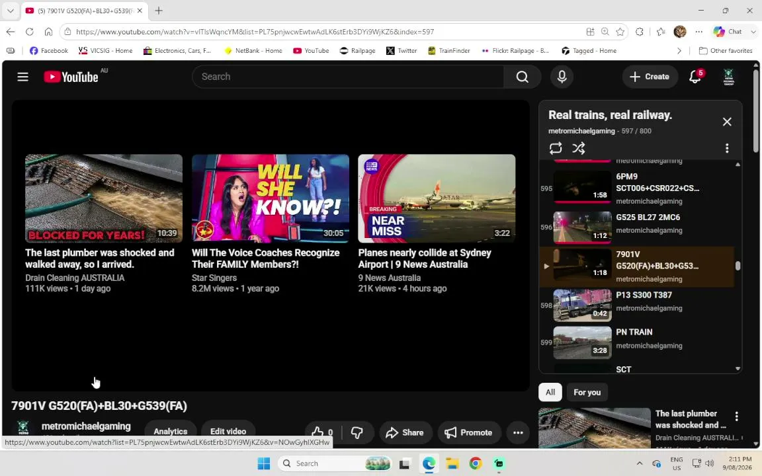Go to the browser home page

point(48,32)
